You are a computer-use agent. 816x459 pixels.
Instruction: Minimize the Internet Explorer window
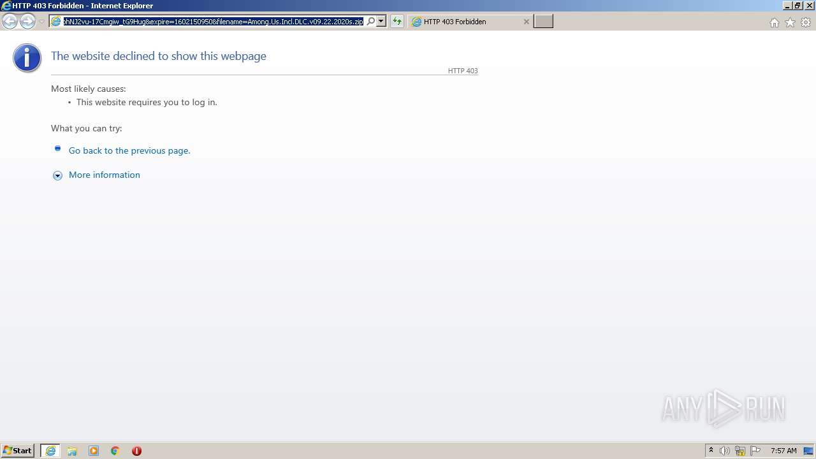[787, 6]
